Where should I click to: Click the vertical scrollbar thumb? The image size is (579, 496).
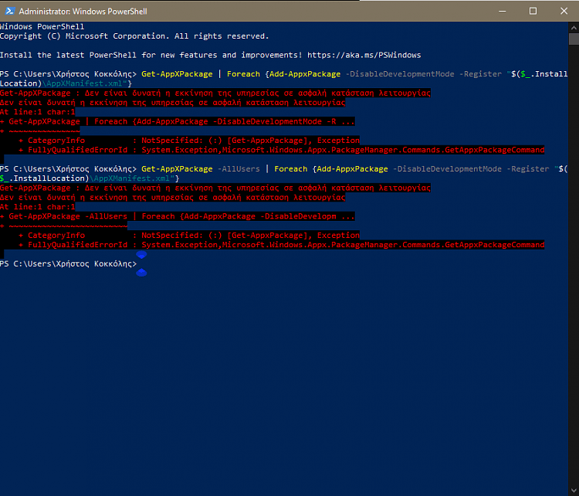(x=574, y=39)
